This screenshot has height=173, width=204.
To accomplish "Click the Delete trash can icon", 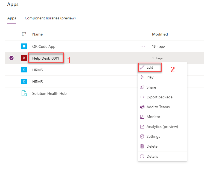I will pyautogui.click(x=142, y=146).
